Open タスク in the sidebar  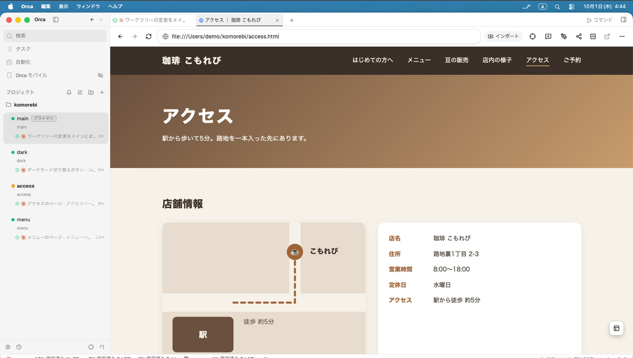point(55,49)
